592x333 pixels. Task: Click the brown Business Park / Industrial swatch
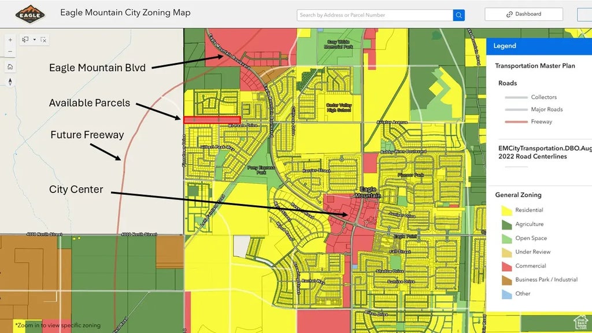click(x=506, y=280)
